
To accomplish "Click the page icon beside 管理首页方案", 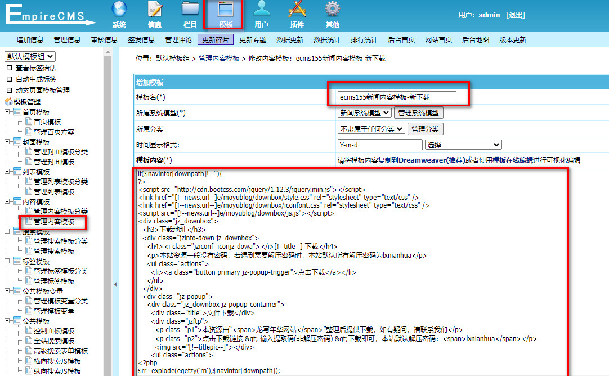I will click(29, 132).
